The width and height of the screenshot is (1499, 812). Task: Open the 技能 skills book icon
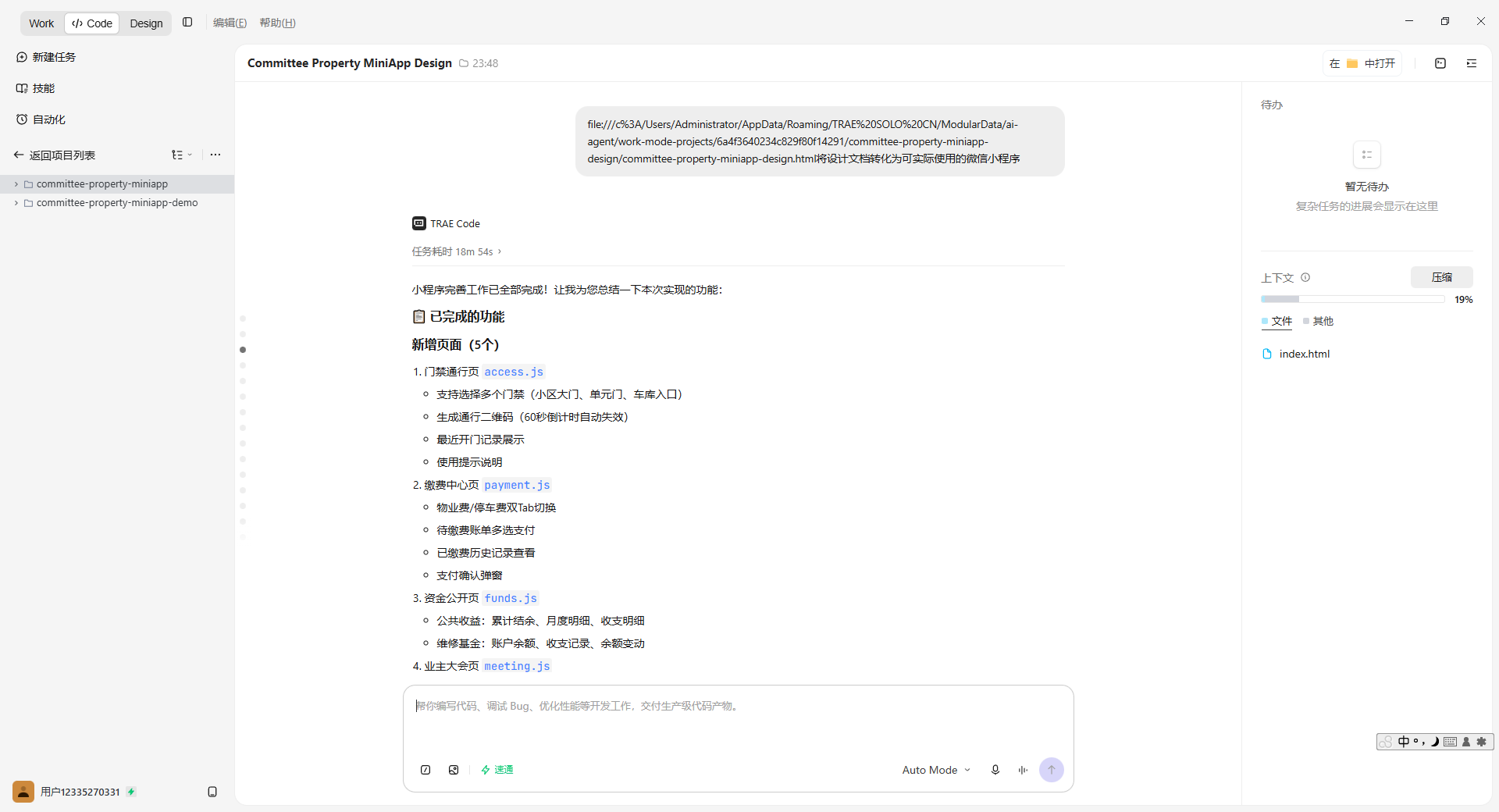(x=22, y=88)
